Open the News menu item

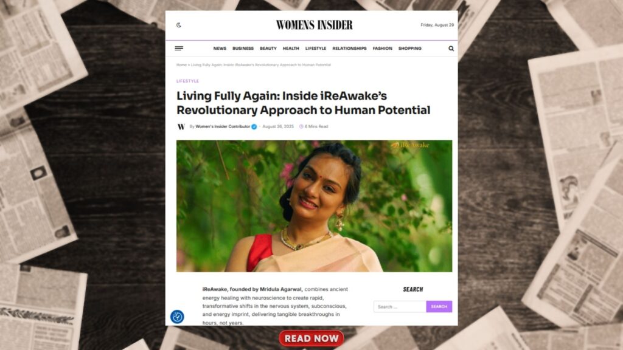(220, 49)
